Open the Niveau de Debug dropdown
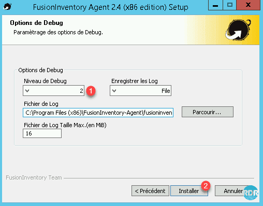Viewport: 263px width, 206px height. pos(53,90)
